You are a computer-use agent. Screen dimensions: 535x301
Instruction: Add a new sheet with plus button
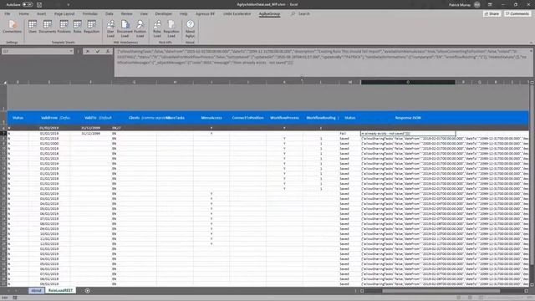[87, 291]
